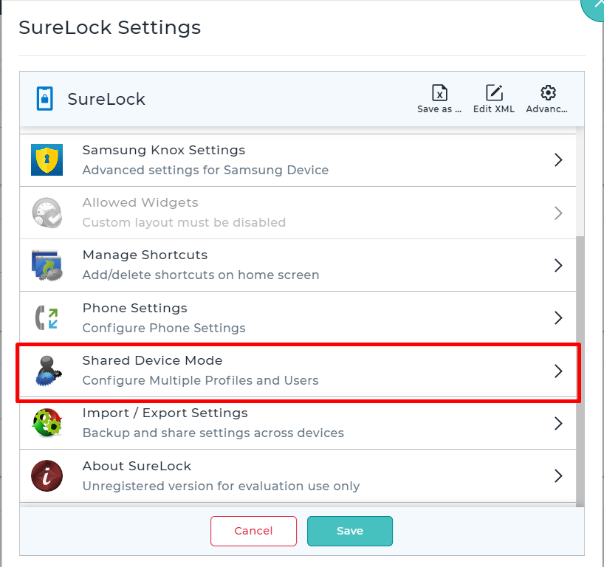Expand Shared Device Mode chevron
This screenshot has width=604, height=567.
pos(558,371)
